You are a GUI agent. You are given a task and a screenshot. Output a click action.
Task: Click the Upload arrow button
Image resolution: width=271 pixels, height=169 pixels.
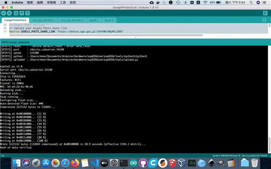(x=9, y=13)
